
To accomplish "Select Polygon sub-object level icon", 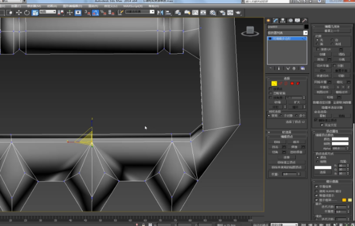I will [292, 84].
